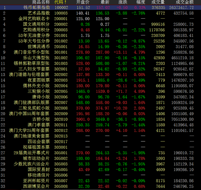Select 澳门驻澳部队版票 row
This screenshot has height=190, width=201.
click(100, 103)
